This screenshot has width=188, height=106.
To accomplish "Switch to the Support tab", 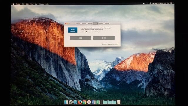I will coord(101,24).
